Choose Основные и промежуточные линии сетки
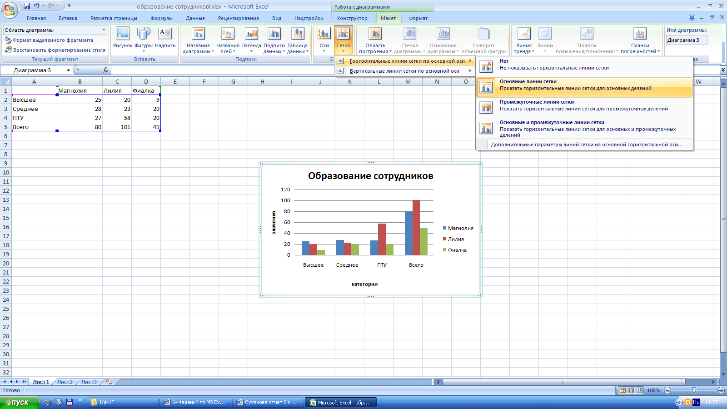The height and width of the screenshot is (409, 727). click(x=584, y=129)
